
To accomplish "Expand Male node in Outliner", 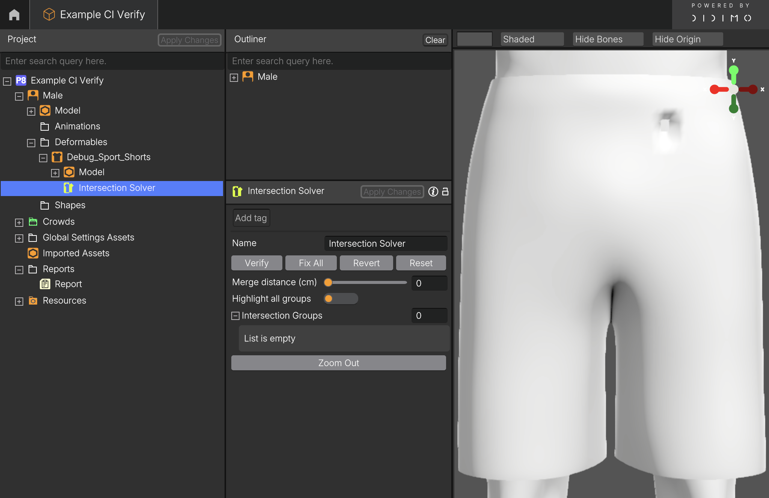I will [x=234, y=77].
